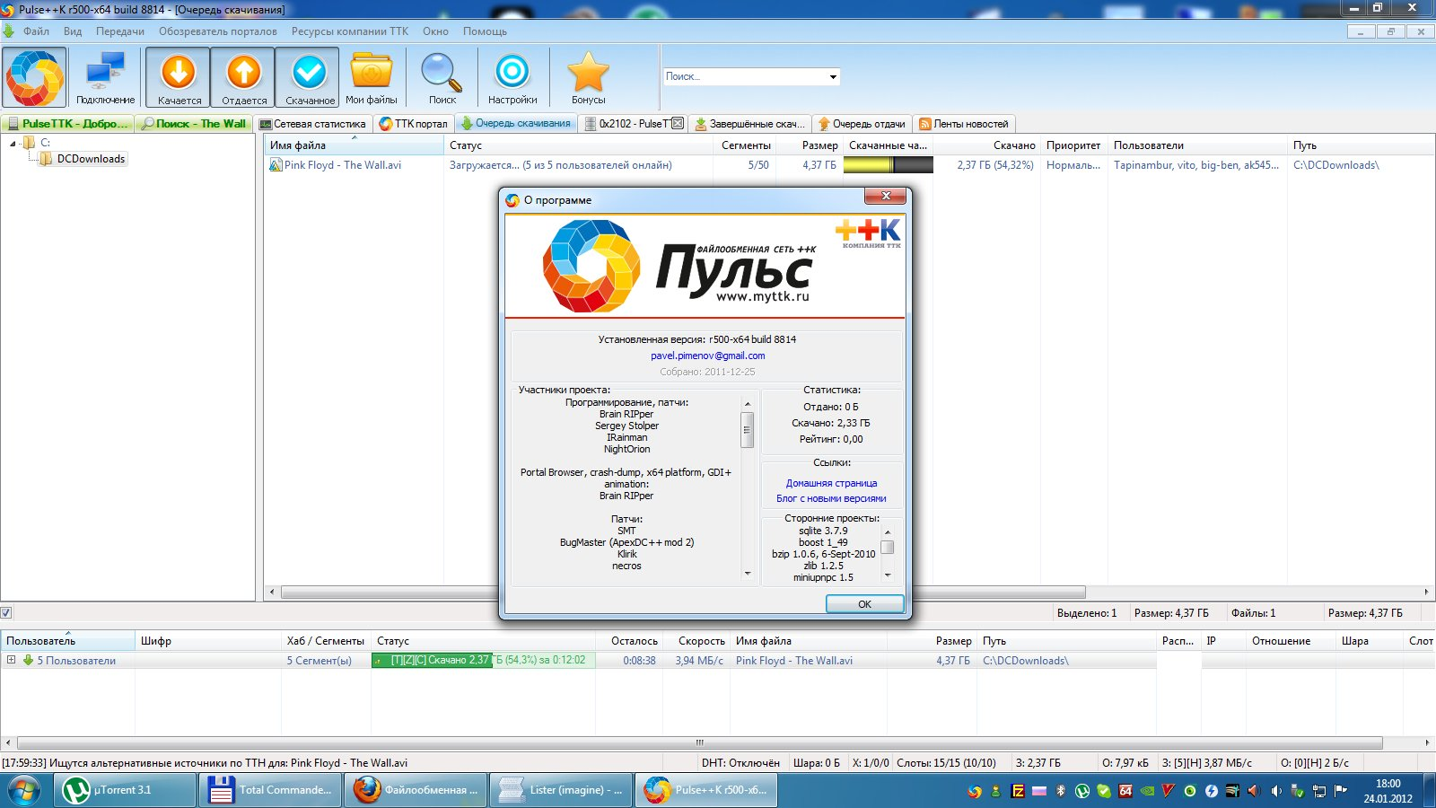Switch to Завершённые скач... tab
This screenshot has height=808, width=1436.
(x=750, y=124)
